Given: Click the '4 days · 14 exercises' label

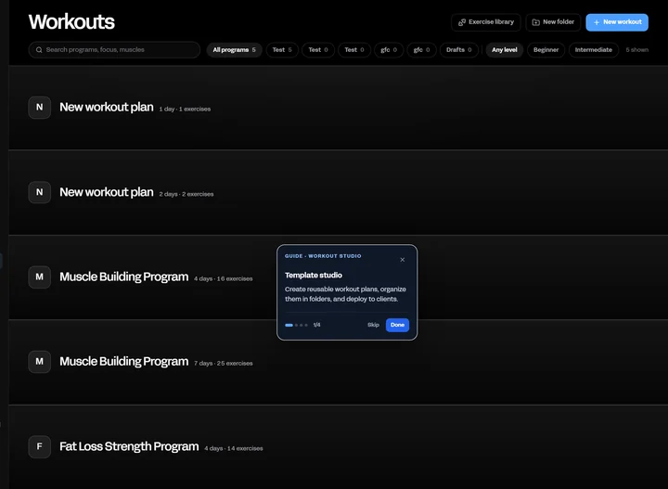Looking at the screenshot, I should 234,448.
